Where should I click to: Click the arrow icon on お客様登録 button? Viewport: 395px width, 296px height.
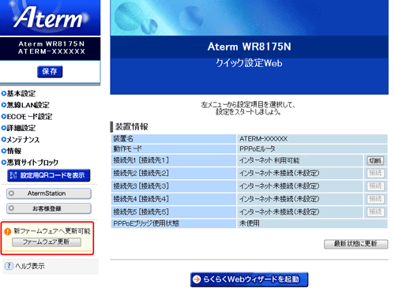(x=11, y=208)
